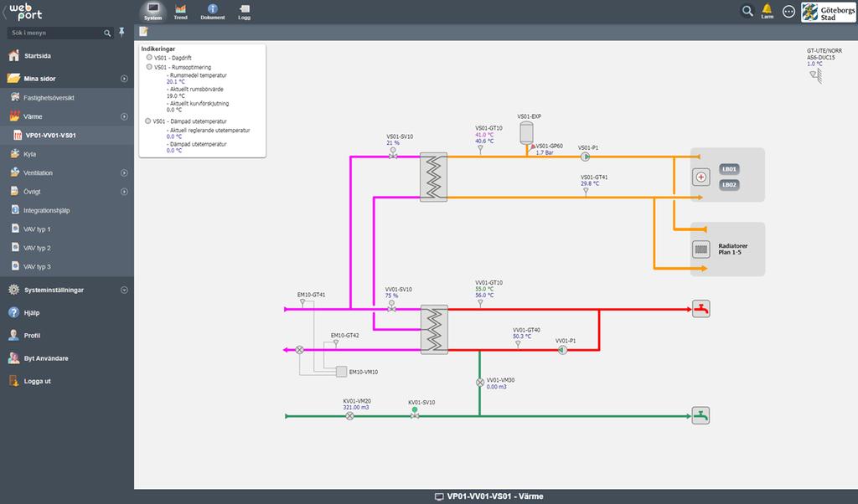Click the VV01-VM30 flow meter symbol
The width and height of the screenshot is (858, 504).
click(x=480, y=383)
